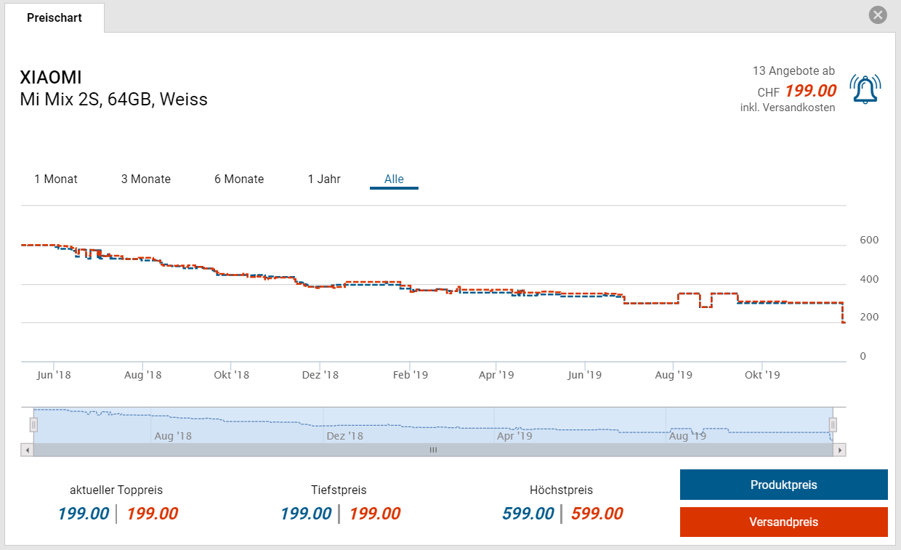Close the Preischart dialog
The width and height of the screenshot is (901, 550).
pyautogui.click(x=878, y=15)
